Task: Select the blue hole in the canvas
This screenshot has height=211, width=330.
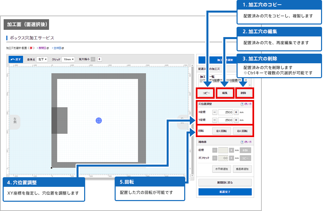Action: 99,121
